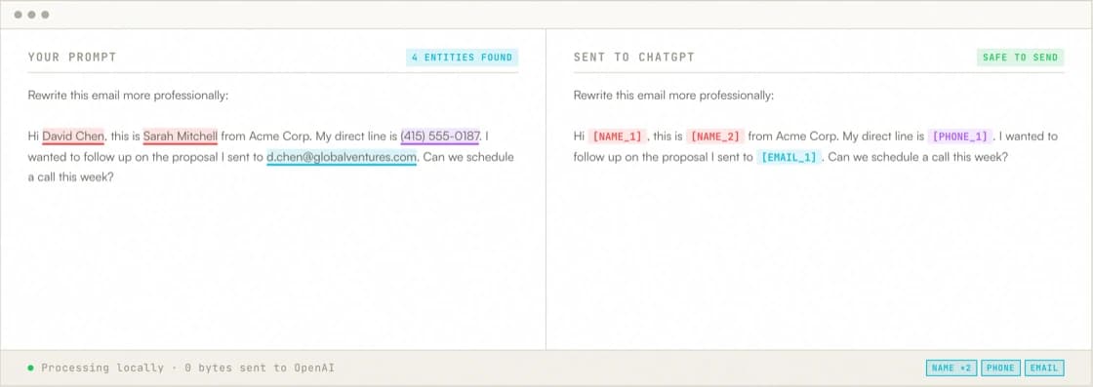Click the 'NAME ×2' tag in status bar
Screen dimensions: 1093x387
951,368
